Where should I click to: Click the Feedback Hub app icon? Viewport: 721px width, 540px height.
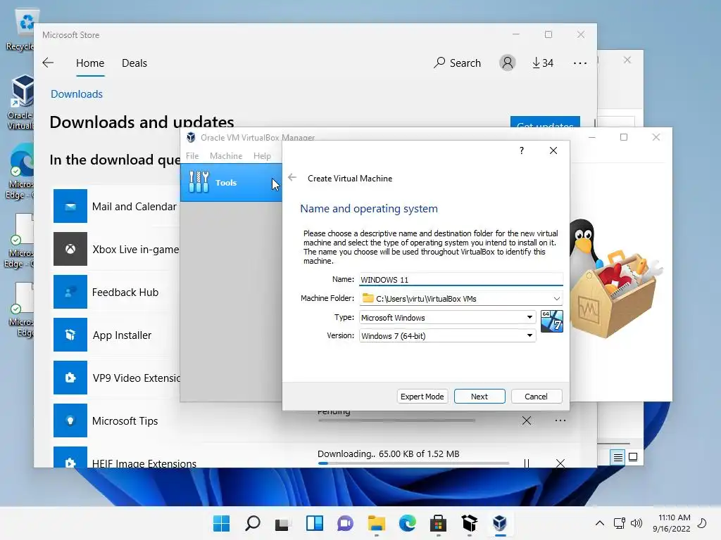70,292
